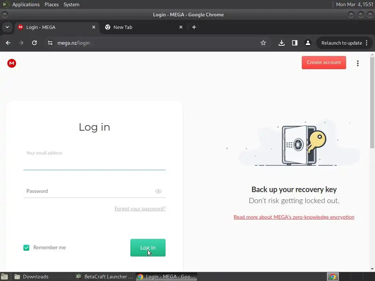Open the Chrome profile icon
Screen dimensions: 375x281
(308, 43)
